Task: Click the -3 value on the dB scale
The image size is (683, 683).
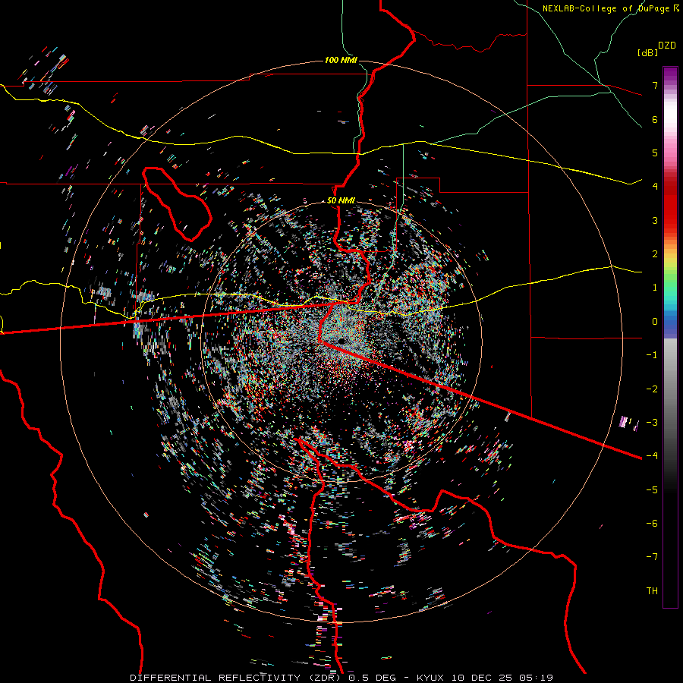Action: pyautogui.click(x=652, y=423)
